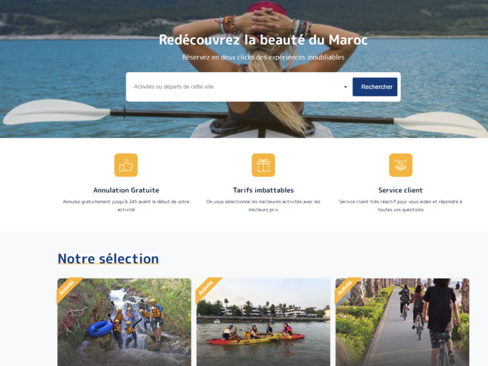Click the Notre sélection section title
The width and height of the screenshot is (488, 366).
109,259
